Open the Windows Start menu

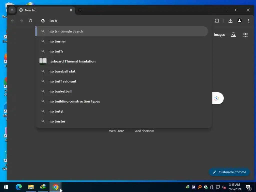(6, 187)
